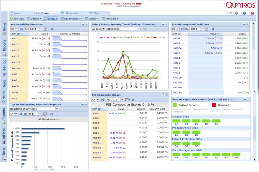259x172 pixels.
Task: Toggle series I in the chart legend
Action: tap(158, 37)
